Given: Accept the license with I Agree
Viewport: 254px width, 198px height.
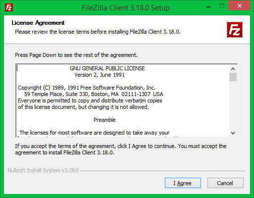Looking at the screenshot, I should tap(183, 183).
